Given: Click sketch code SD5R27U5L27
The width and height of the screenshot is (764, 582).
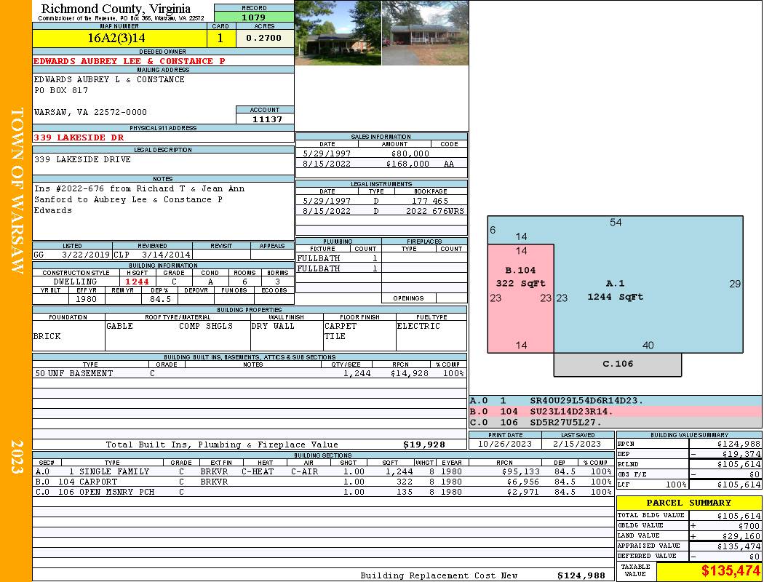Looking at the screenshot, I should 565,422.
